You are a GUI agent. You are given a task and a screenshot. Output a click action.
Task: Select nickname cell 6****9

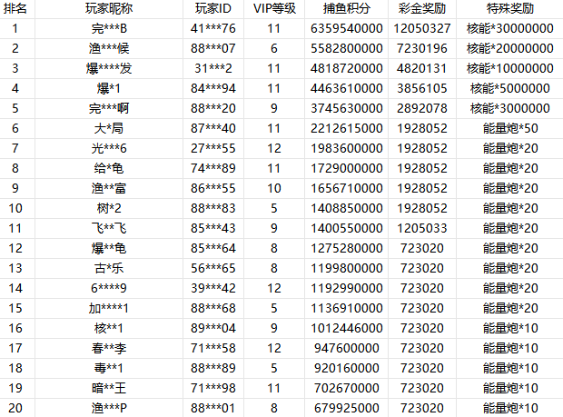109,288
